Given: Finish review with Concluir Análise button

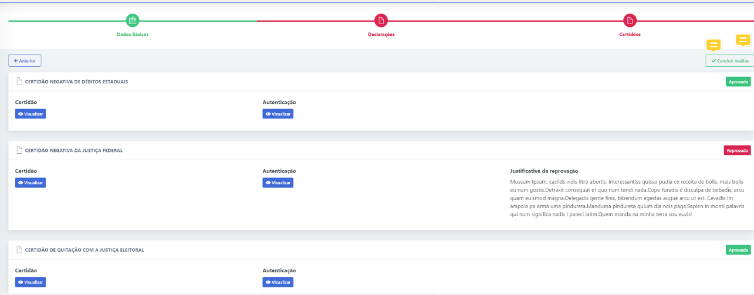Looking at the screenshot, I should point(729,60).
